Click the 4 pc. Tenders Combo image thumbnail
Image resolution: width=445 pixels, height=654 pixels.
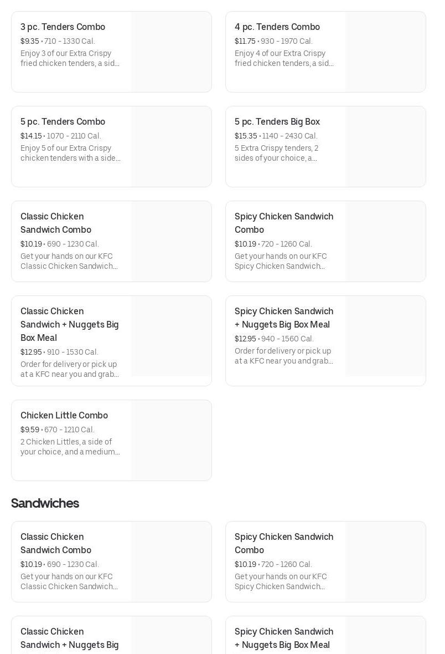point(385,52)
